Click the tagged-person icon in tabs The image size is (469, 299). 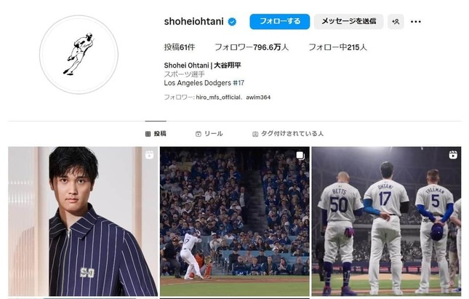pos(255,134)
